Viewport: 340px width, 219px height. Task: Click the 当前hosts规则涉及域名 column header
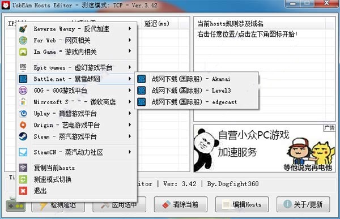coord(260,23)
